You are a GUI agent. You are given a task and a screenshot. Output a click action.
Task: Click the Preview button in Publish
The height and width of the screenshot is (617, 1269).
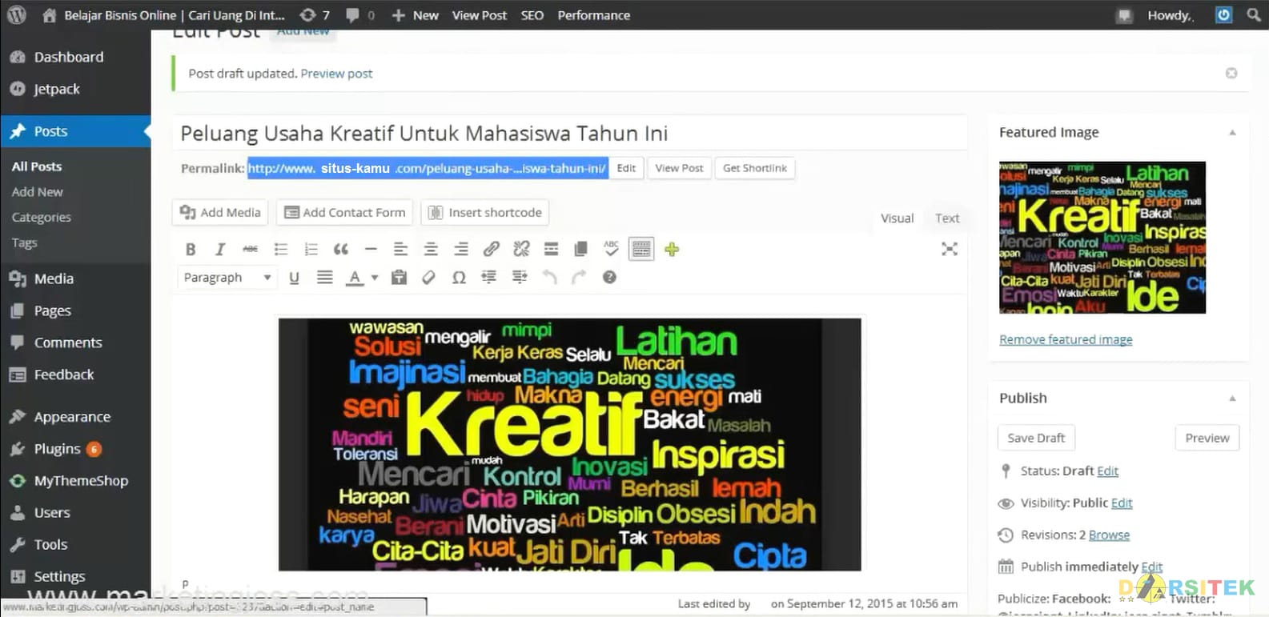click(1207, 438)
